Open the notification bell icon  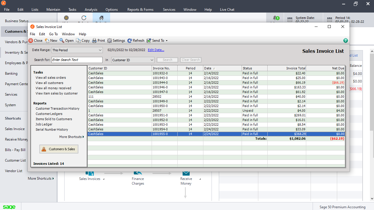[275, 18]
